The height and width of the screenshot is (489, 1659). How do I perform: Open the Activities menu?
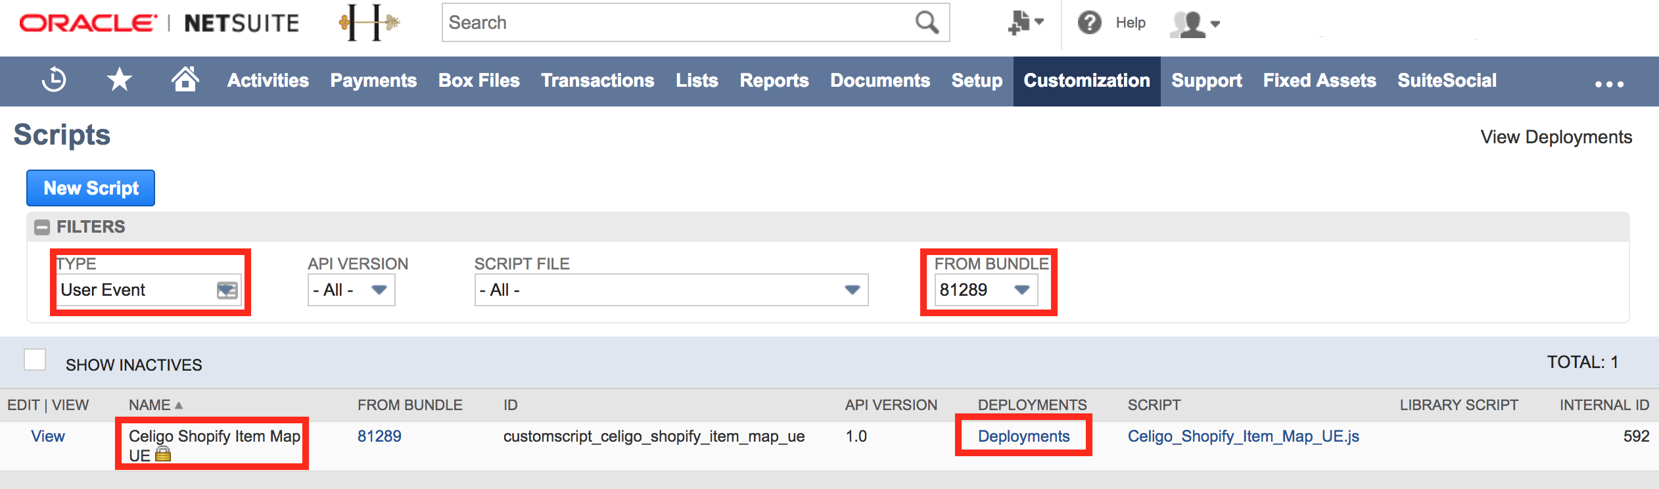pyautogui.click(x=268, y=81)
